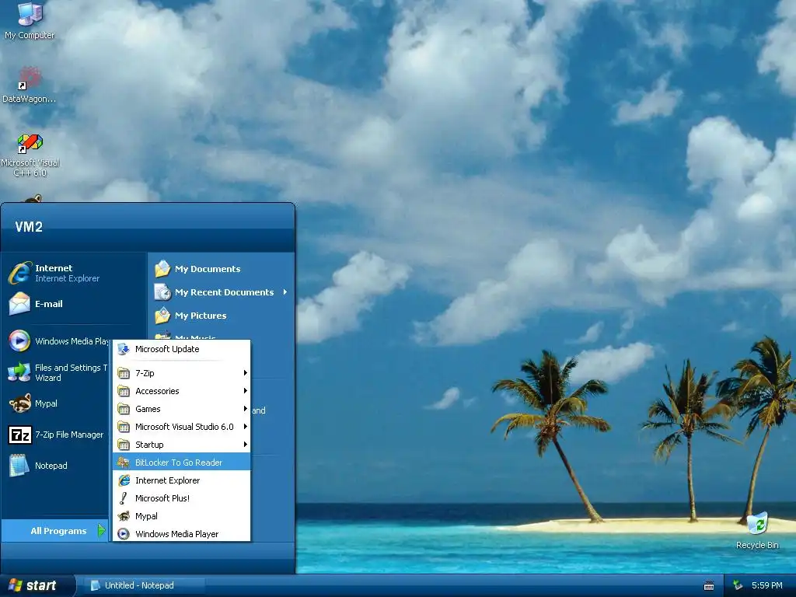The width and height of the screenshot is (796, 597).
Task: Click the Notepad icon in Start menu
Action: [x=19, y=466]
